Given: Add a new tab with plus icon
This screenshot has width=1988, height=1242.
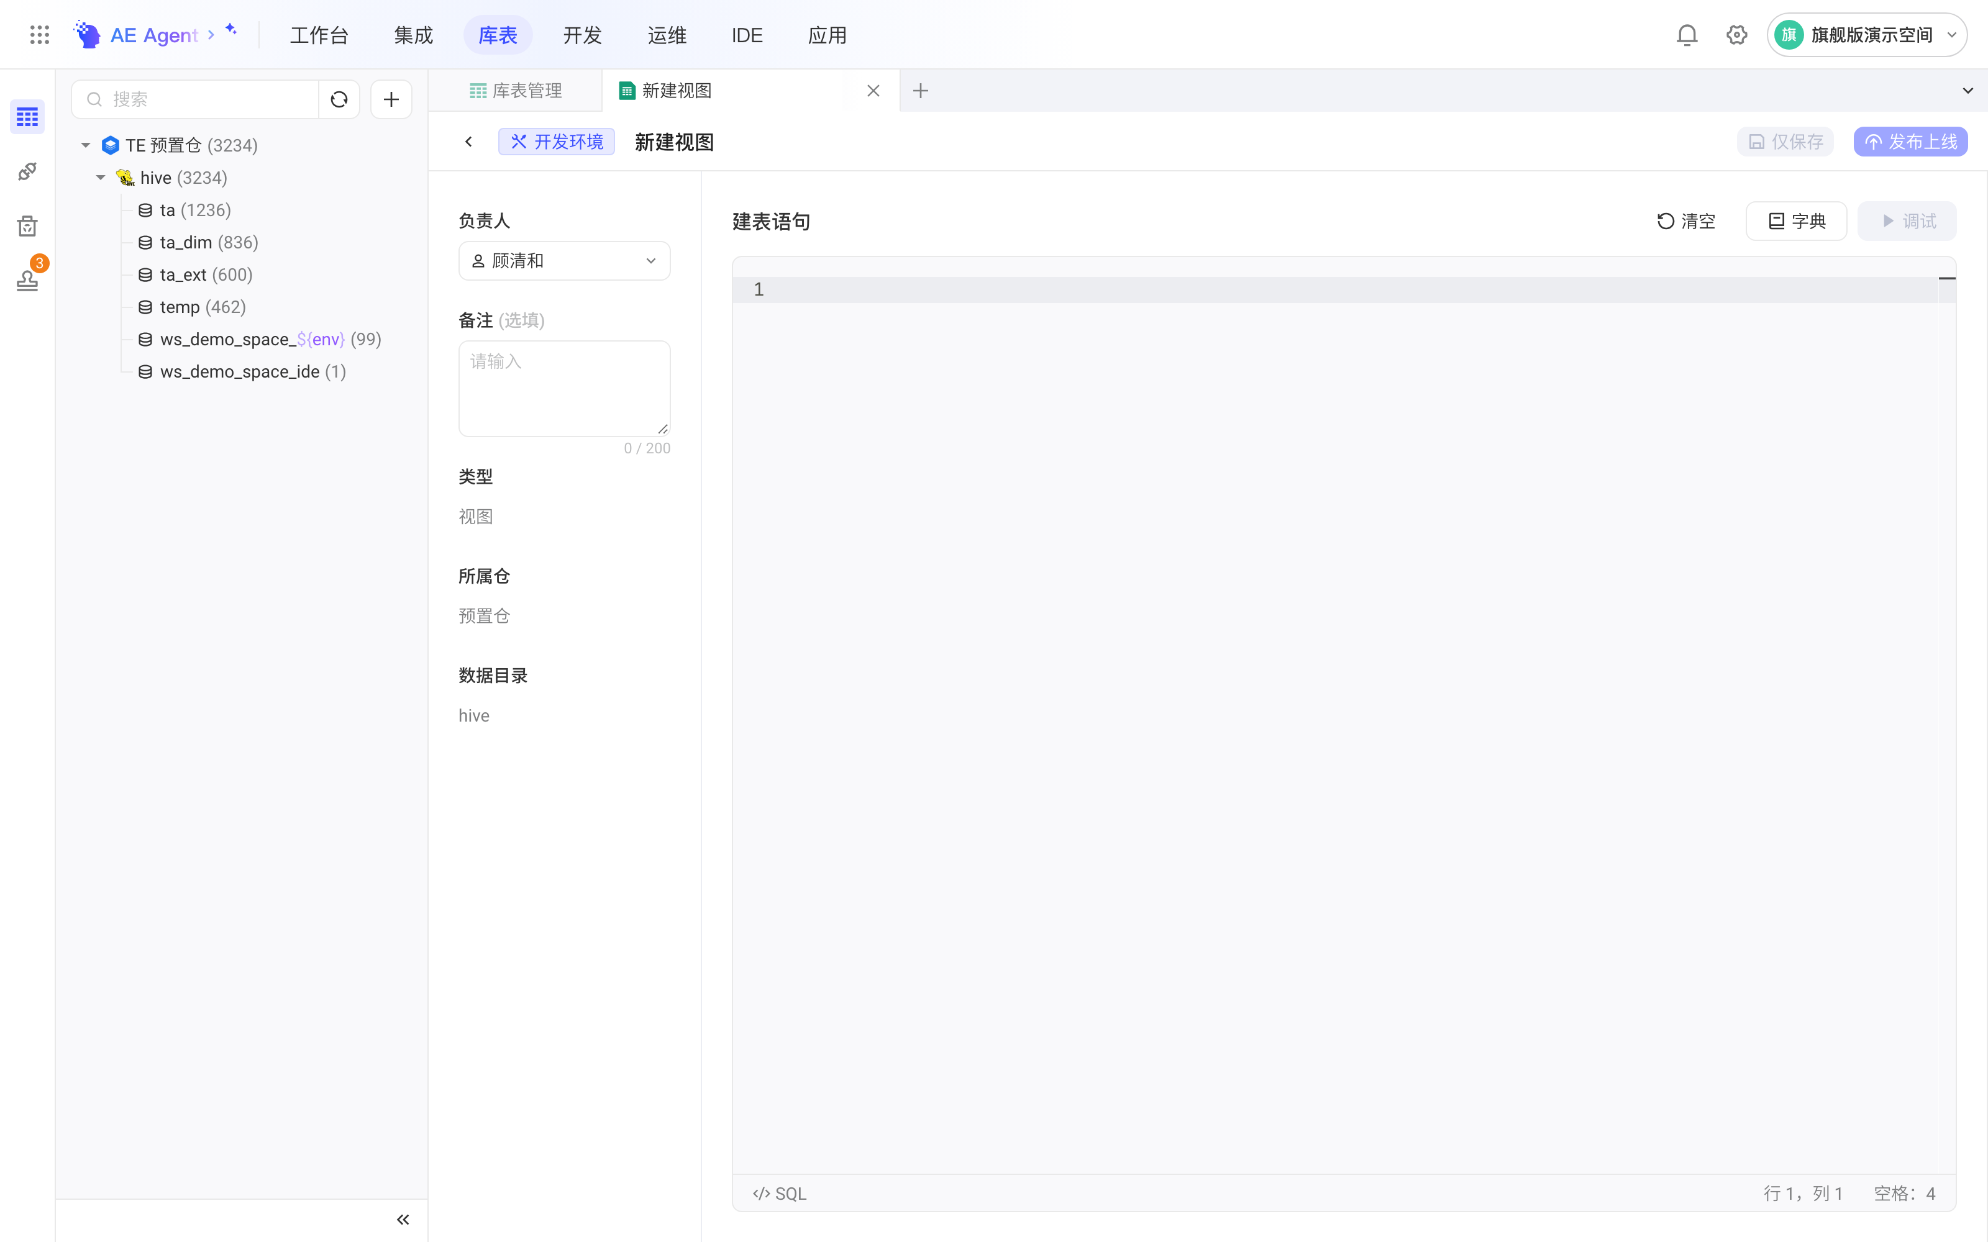Looking at the screenshot, I should tap(920, 91).
